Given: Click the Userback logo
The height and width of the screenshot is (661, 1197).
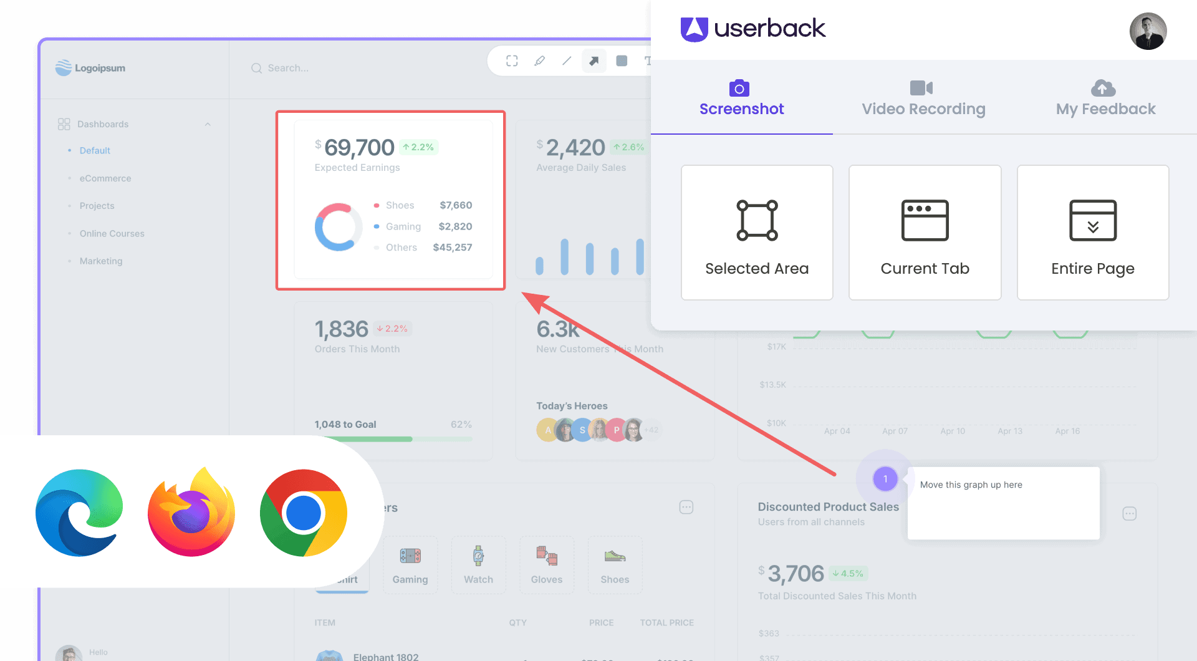Looking at the screenshot, I should (752, 28).
